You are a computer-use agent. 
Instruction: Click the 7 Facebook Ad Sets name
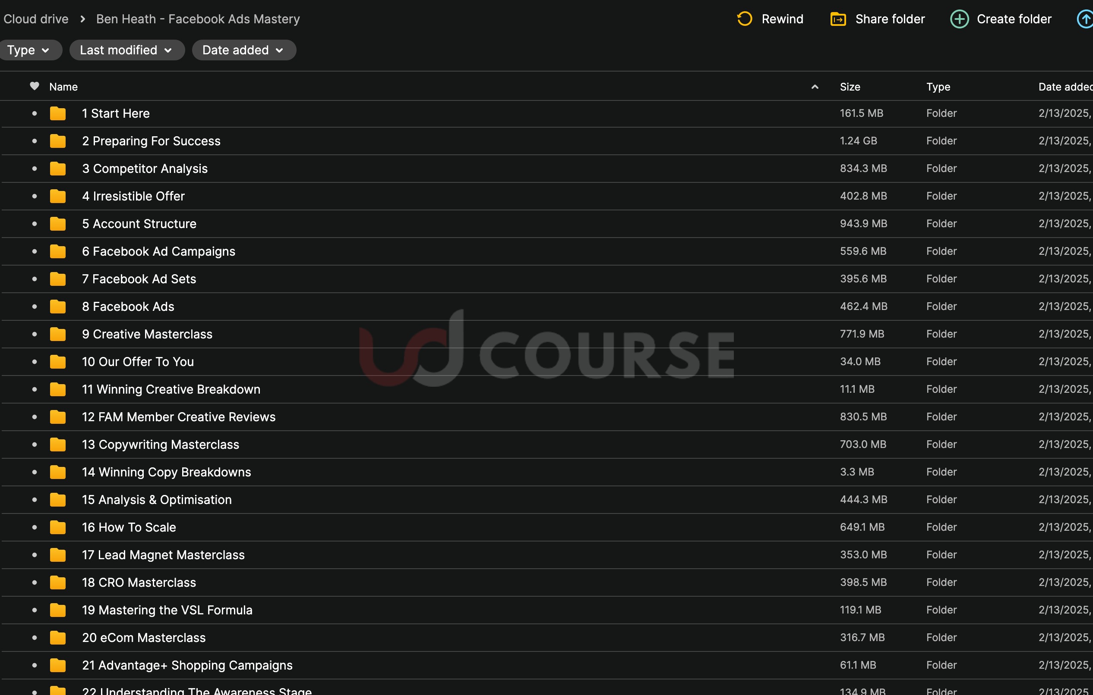point(139,279)
